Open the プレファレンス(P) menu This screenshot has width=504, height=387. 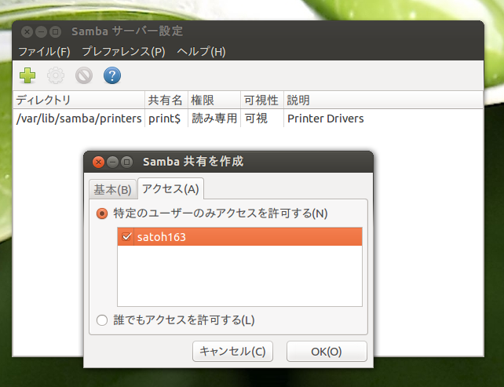coord(123,52)
